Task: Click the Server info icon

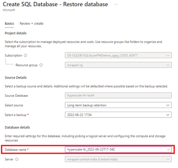Action: [x=17, y=160]
